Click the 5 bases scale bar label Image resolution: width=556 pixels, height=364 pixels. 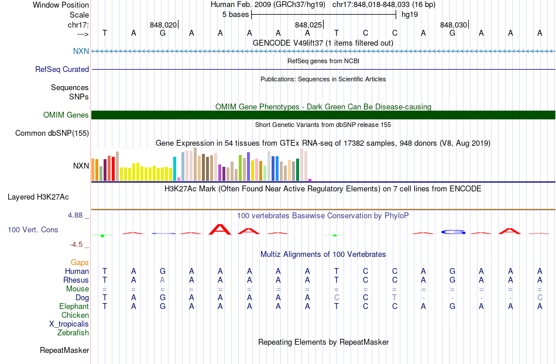(x=235, y=15)
